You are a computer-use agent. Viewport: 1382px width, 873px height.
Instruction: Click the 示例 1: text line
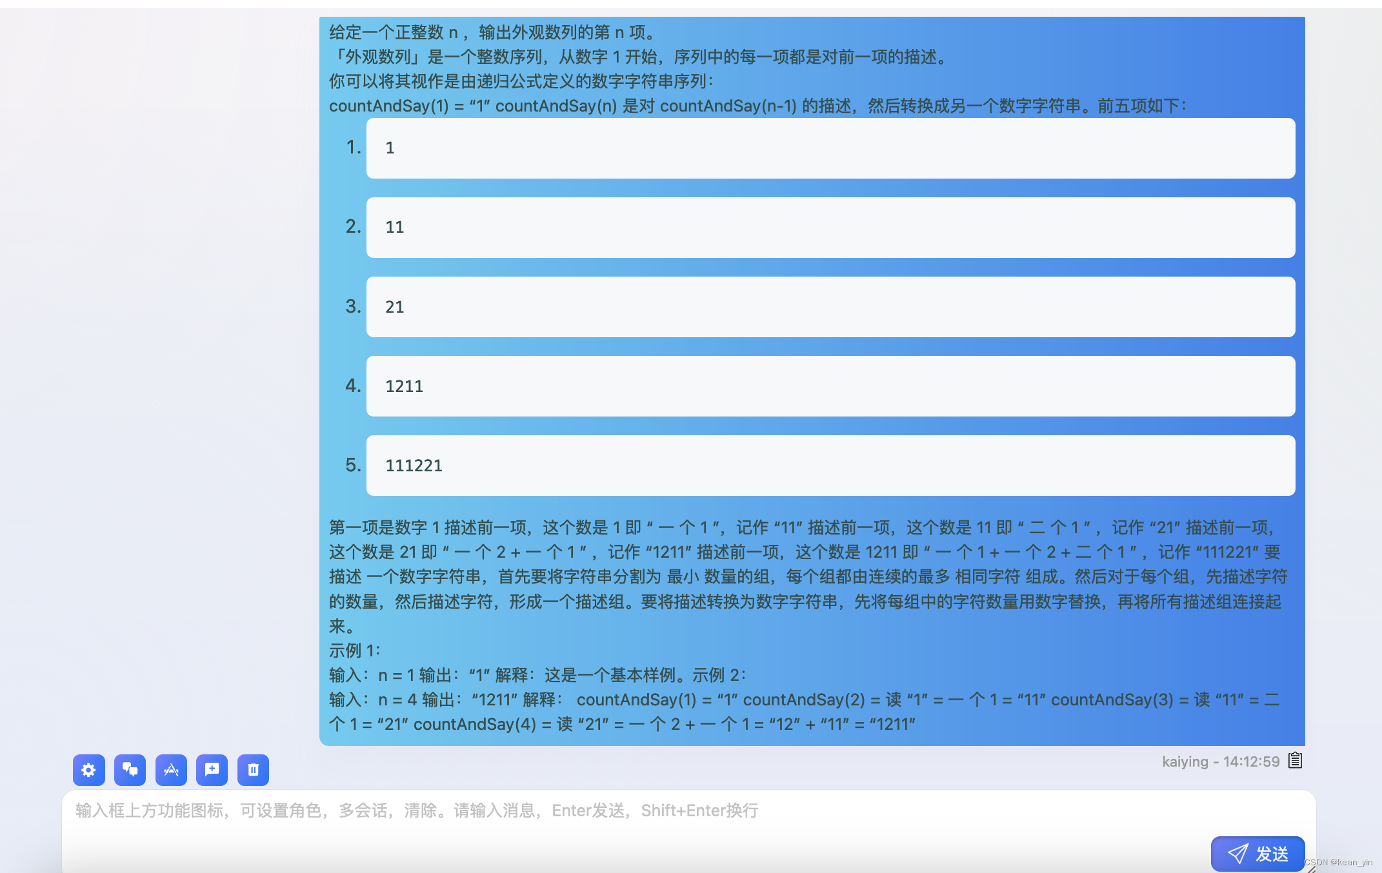tap(355, 651)
